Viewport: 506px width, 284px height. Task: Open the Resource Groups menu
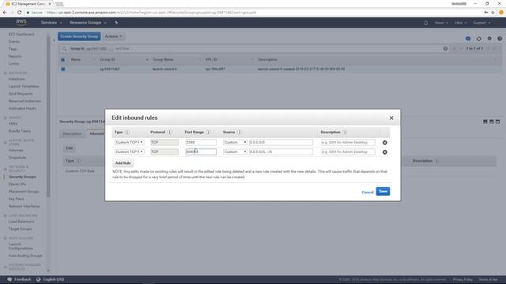click(88, 23)
